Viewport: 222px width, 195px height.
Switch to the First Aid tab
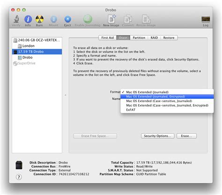coord(108,37)
